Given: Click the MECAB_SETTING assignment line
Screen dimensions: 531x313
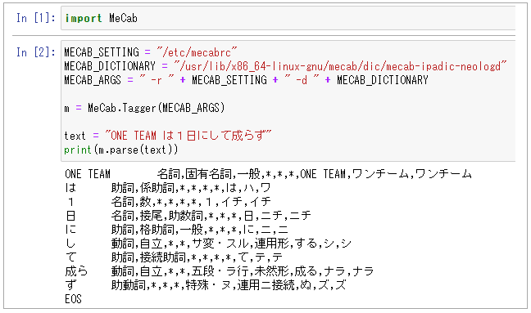Looking at the screenshot, I should (151, 52).
